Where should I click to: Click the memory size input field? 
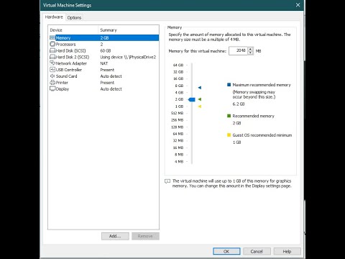click(x=238, y=50)
